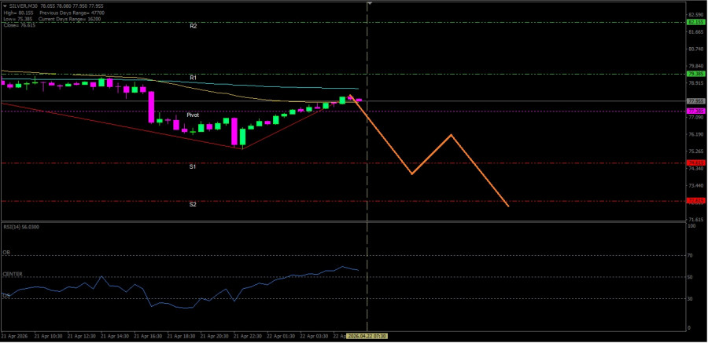Click the red S2 price tag on axis
This screenshot has width=708, height=343.
click(695, 201)
